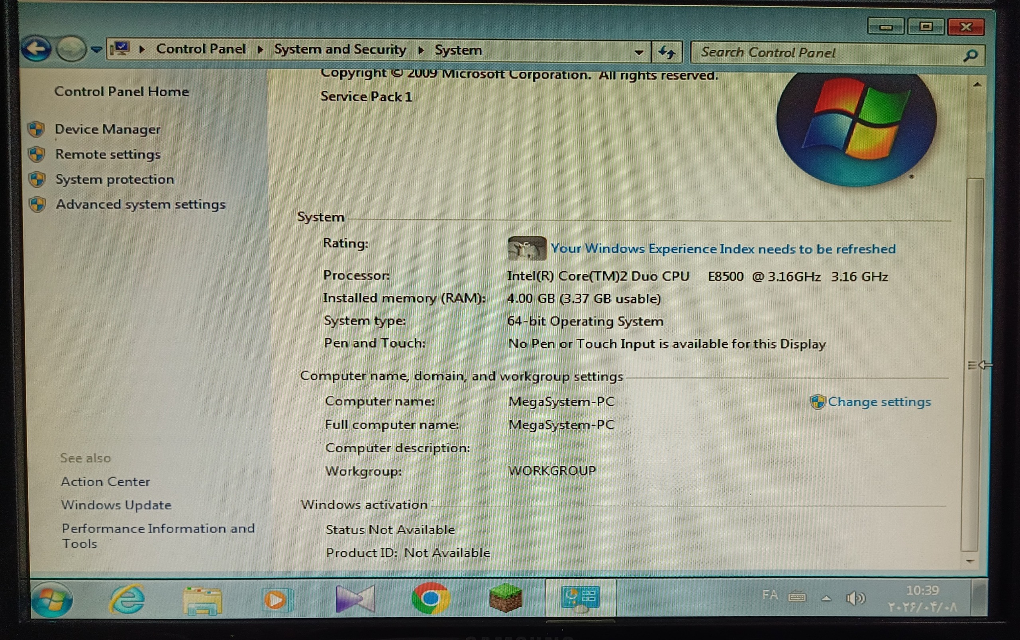The width and height of the screenshot is (1020, 640).
Task: Open Minecraft from the taskbar
Action: pos(506,598)
